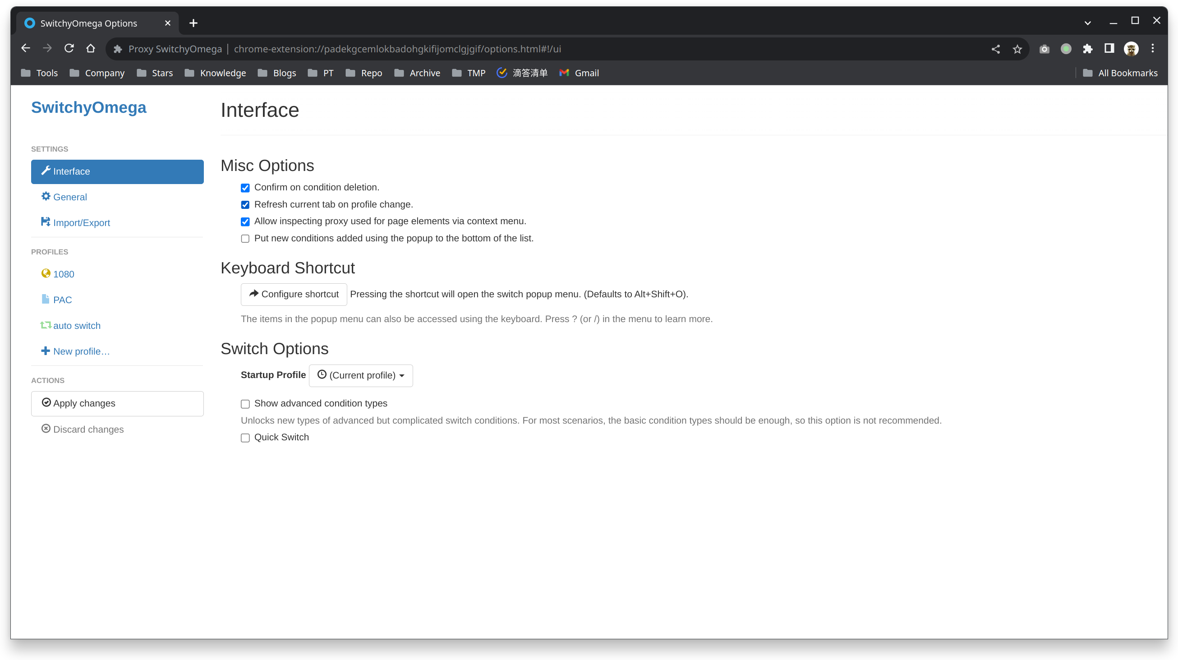The width and height of the screenshot is (1178, 660).
Task: Uncheck Confirm on condition deletion
Action: (x=245, y=188)
